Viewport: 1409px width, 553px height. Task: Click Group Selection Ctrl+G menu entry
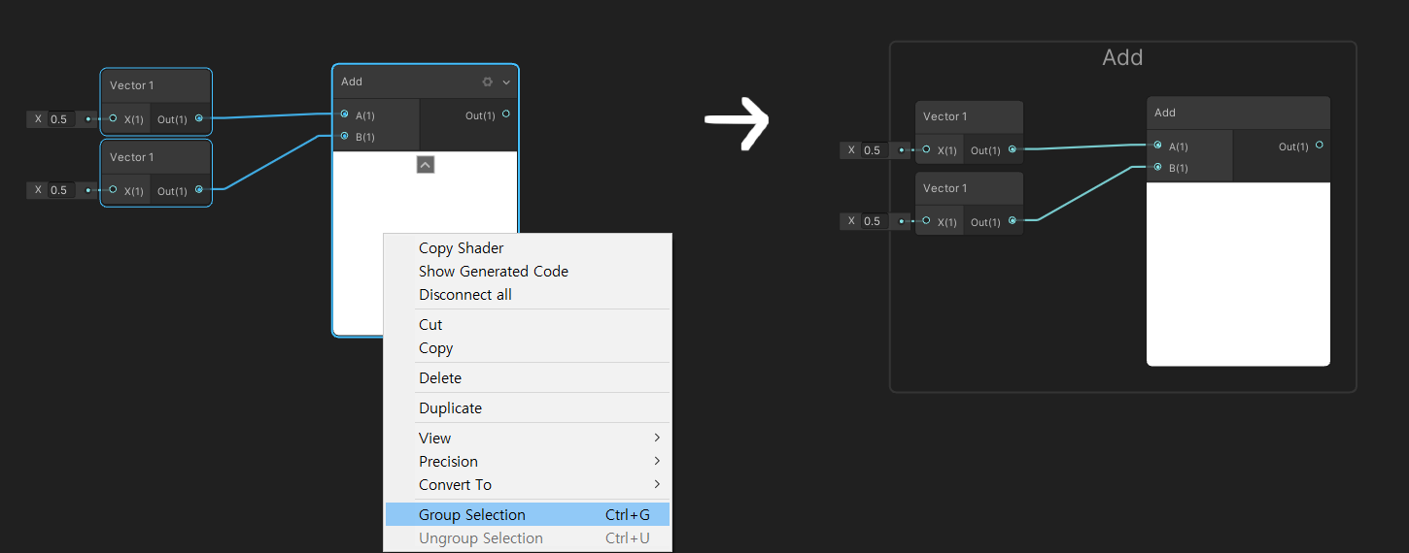click(x=527, y=515)
